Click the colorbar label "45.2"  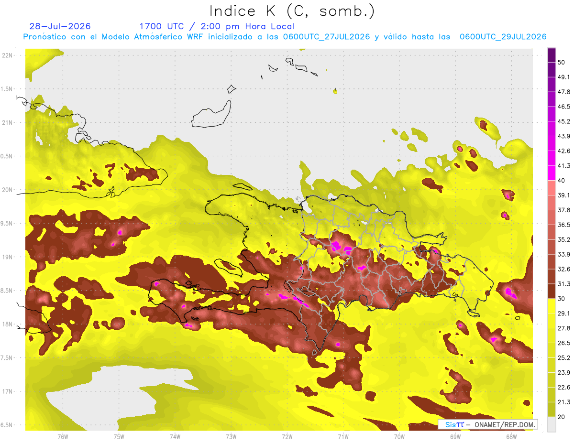pyautogui.click(x=563, y=121)
